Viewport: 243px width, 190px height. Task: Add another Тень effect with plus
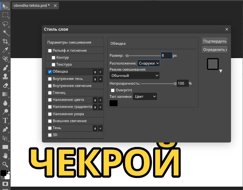(x=101, y=128)
